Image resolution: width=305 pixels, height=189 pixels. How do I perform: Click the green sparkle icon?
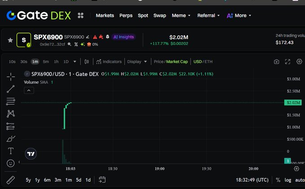pos(83,44)
